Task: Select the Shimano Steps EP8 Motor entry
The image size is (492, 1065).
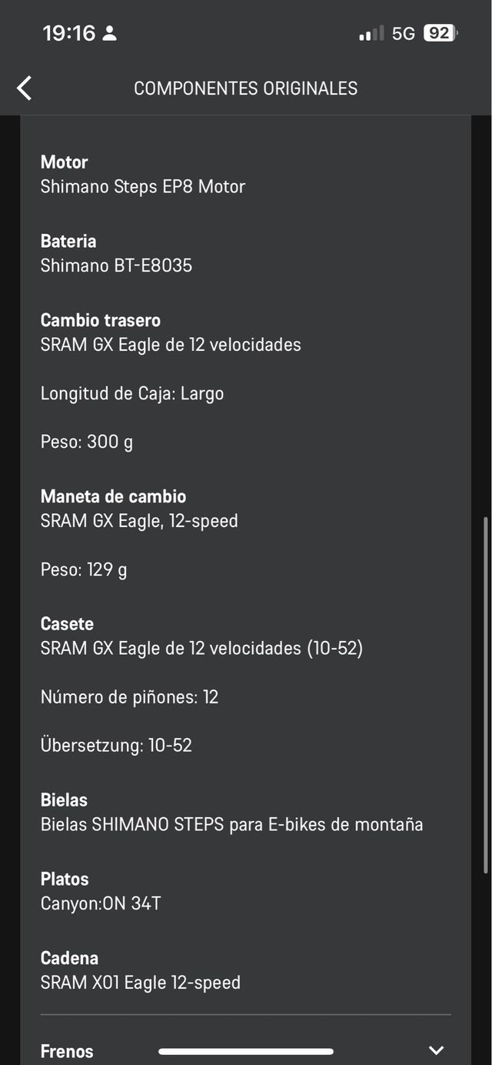Action: click(143, 187)
